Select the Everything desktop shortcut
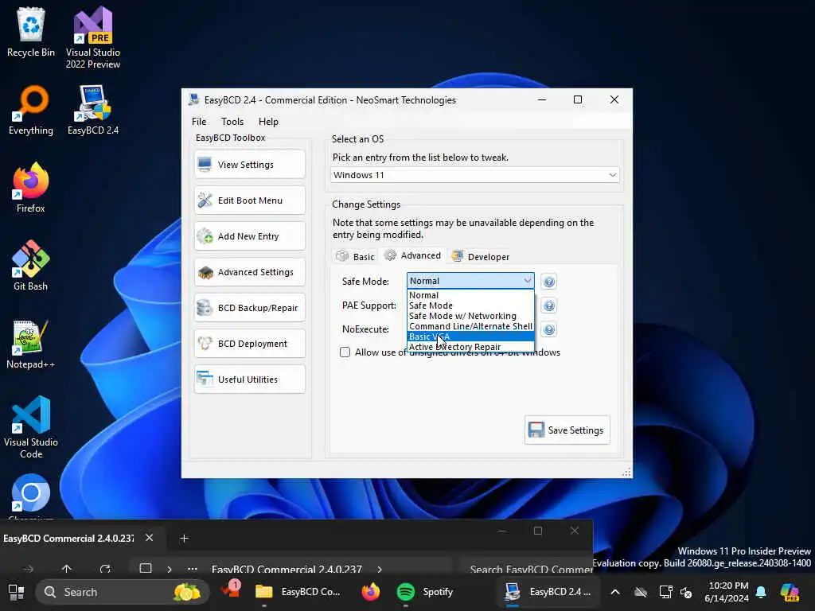This screenshot has width=815, height=611. pyautogui.click(x=31, y=110)
